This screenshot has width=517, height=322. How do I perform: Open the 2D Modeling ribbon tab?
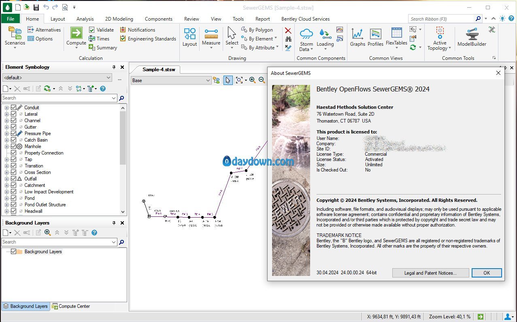tap(119, 19)
